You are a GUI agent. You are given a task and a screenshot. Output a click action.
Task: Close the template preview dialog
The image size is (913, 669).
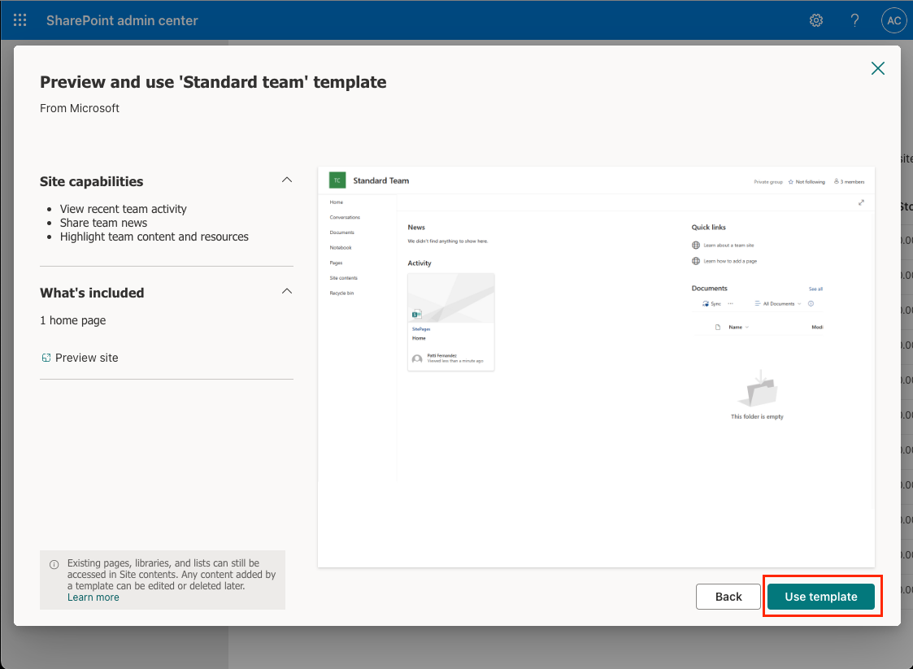point(877,68)
